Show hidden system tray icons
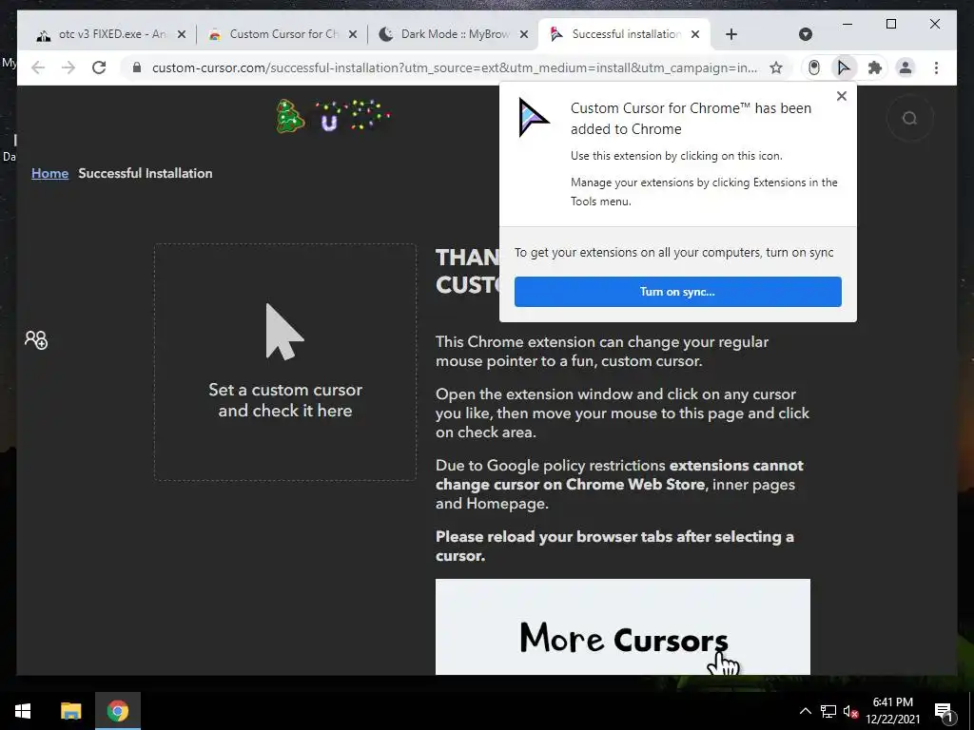 (x=805, y=711)
